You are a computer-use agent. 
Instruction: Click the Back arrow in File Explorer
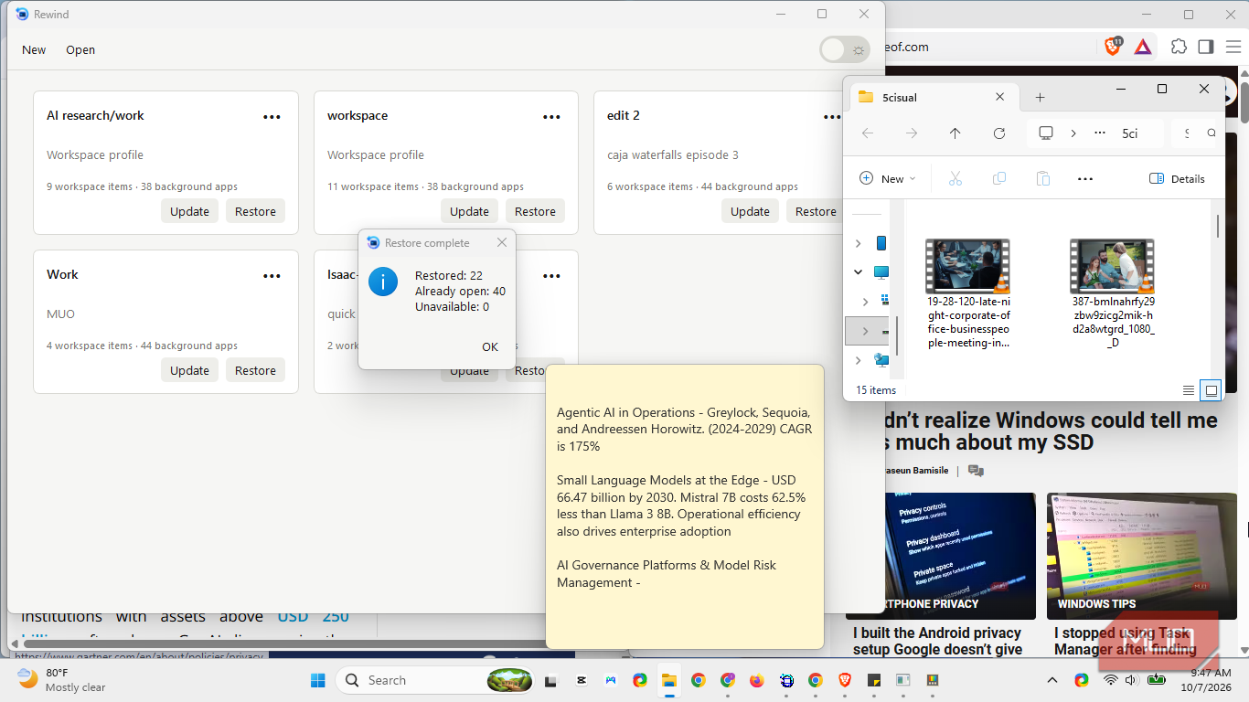868,133
